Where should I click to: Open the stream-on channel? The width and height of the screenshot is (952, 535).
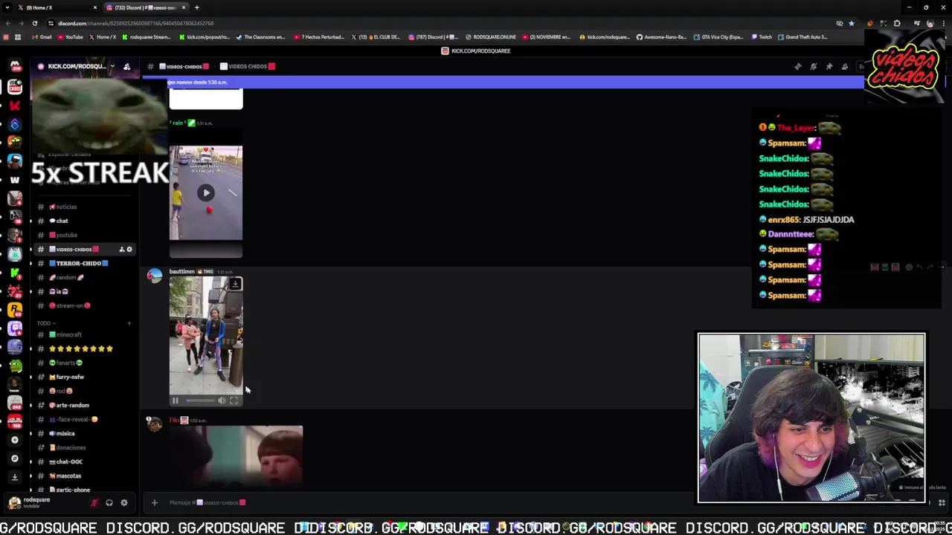[83, 305]
